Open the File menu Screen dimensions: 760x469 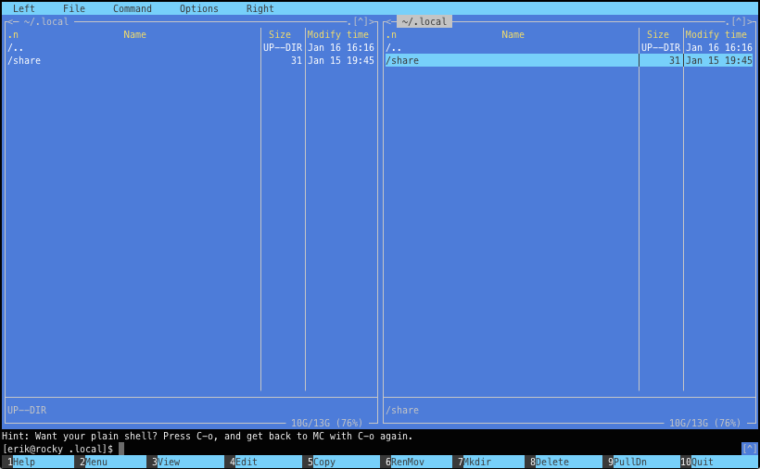click(x=73, y=8)
